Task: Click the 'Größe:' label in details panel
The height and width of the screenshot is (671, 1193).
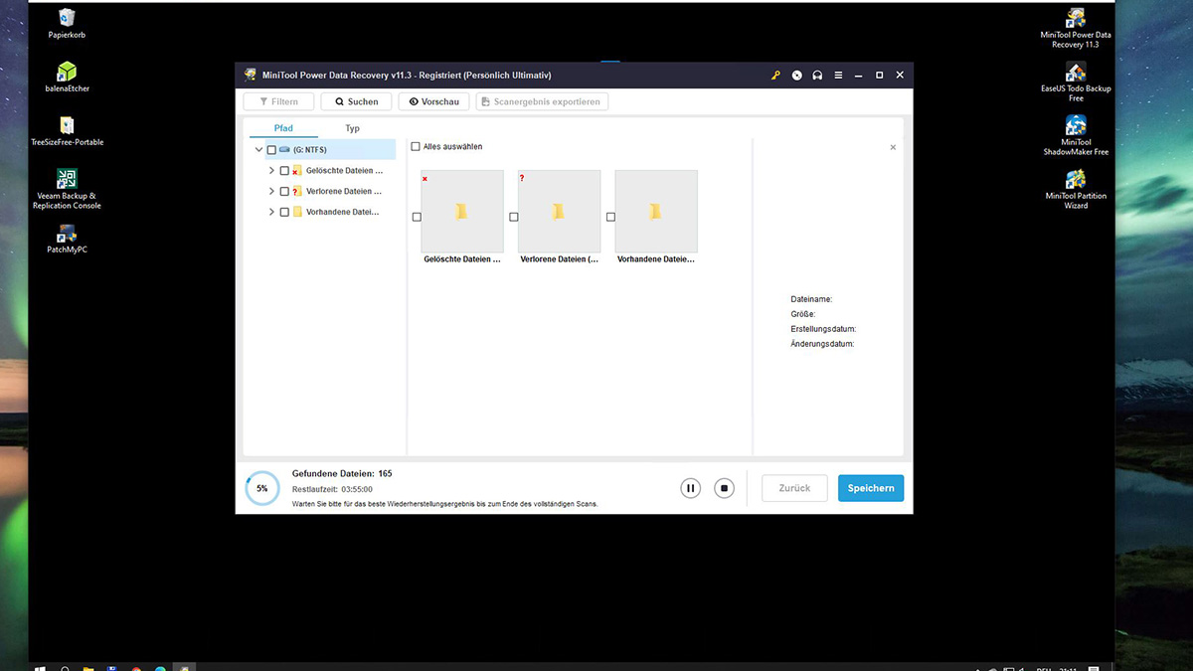Action: (x=803, y=314)
